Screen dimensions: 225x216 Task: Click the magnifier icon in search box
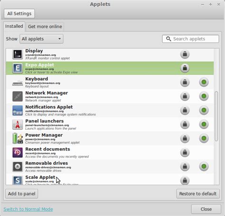pos(169,39)
